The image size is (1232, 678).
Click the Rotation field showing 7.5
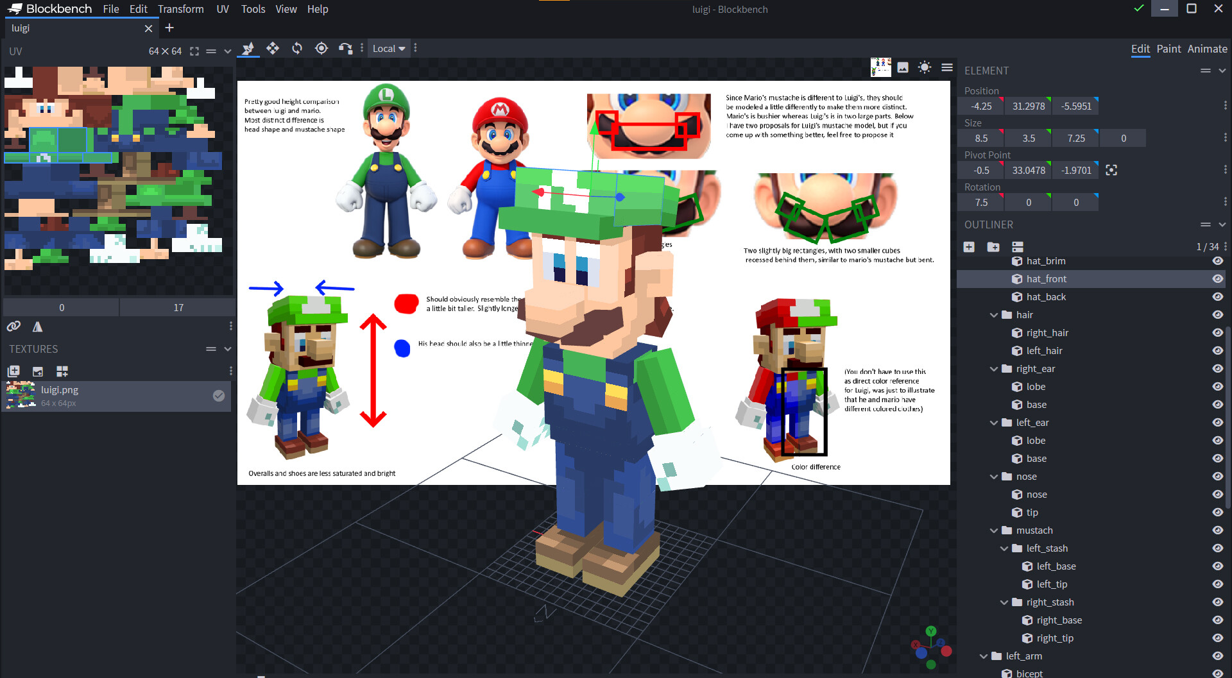[x=980, y=202]
